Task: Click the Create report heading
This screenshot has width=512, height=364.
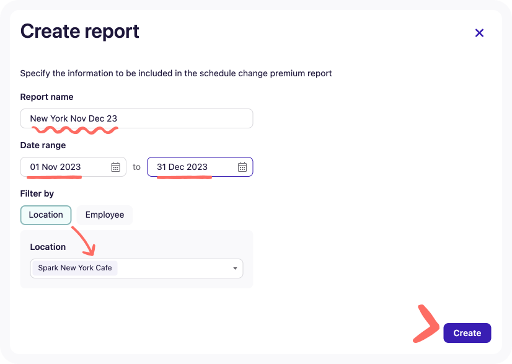Action: pyautogui.click(x=79, y=31)
